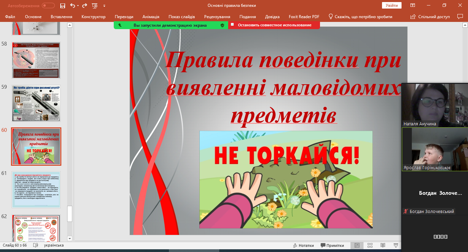Start Slide Show icon in status bar
Screen dimensions: 468x252
(x=396, y=245)
